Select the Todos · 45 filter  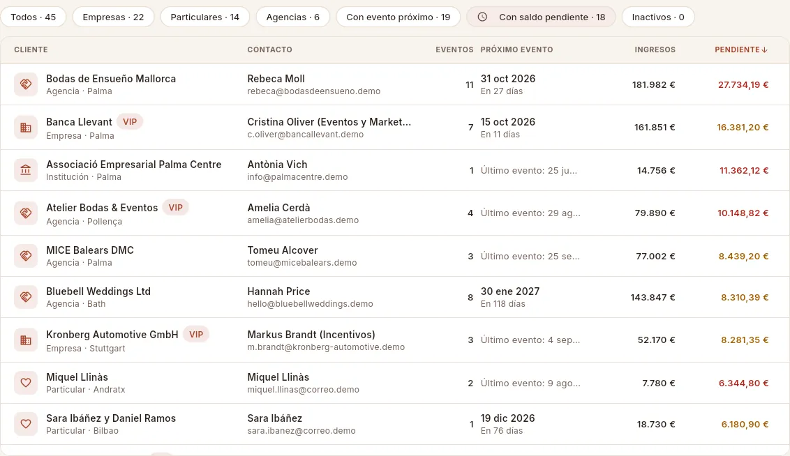[x=33, y=17]
